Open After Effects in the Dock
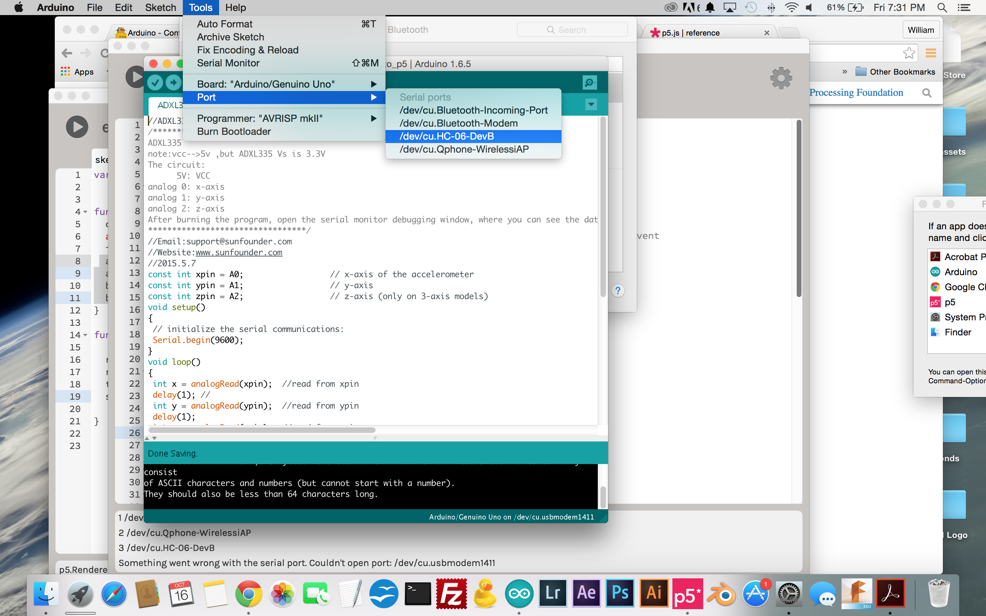986x616 pixels. [586, 593]
